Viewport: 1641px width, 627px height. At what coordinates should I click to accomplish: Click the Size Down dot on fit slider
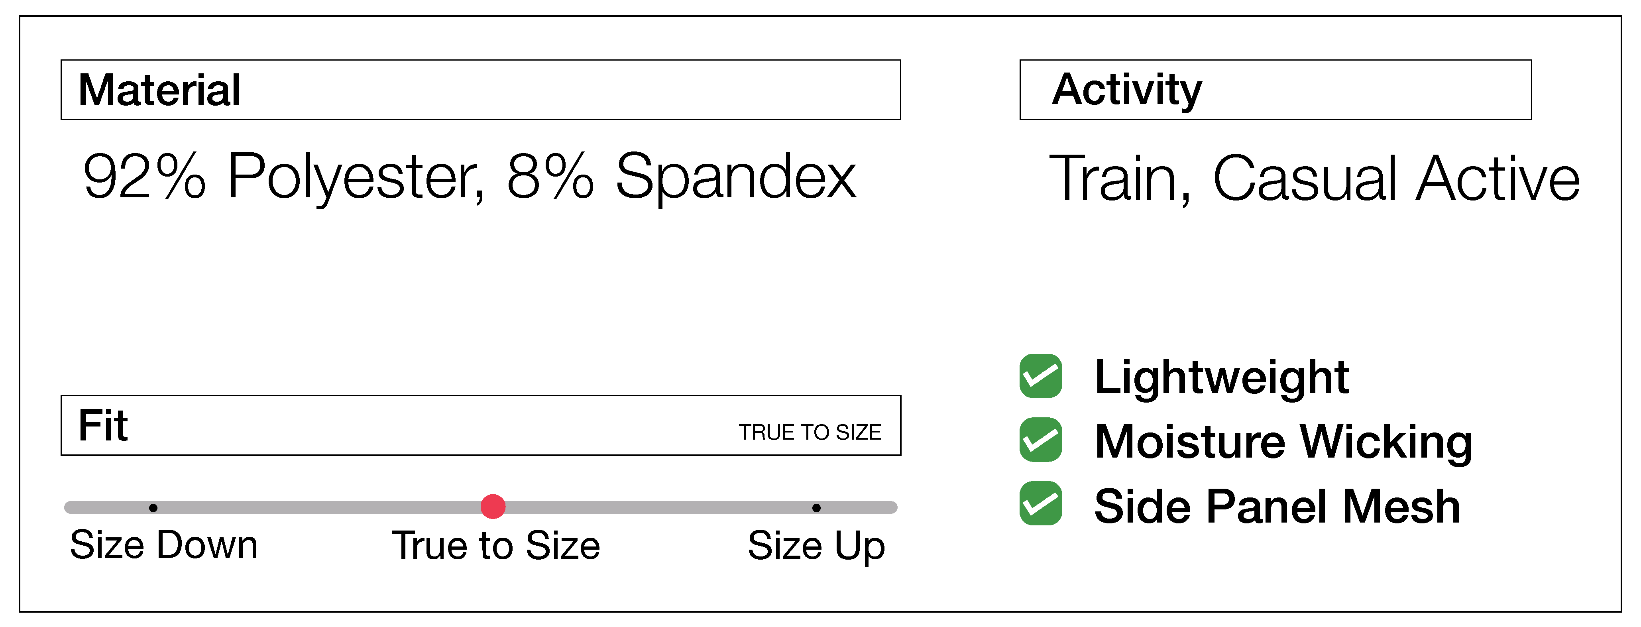click(153, 508)
